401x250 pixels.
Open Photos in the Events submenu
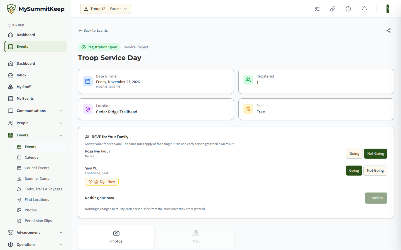(x=40, y=210)
